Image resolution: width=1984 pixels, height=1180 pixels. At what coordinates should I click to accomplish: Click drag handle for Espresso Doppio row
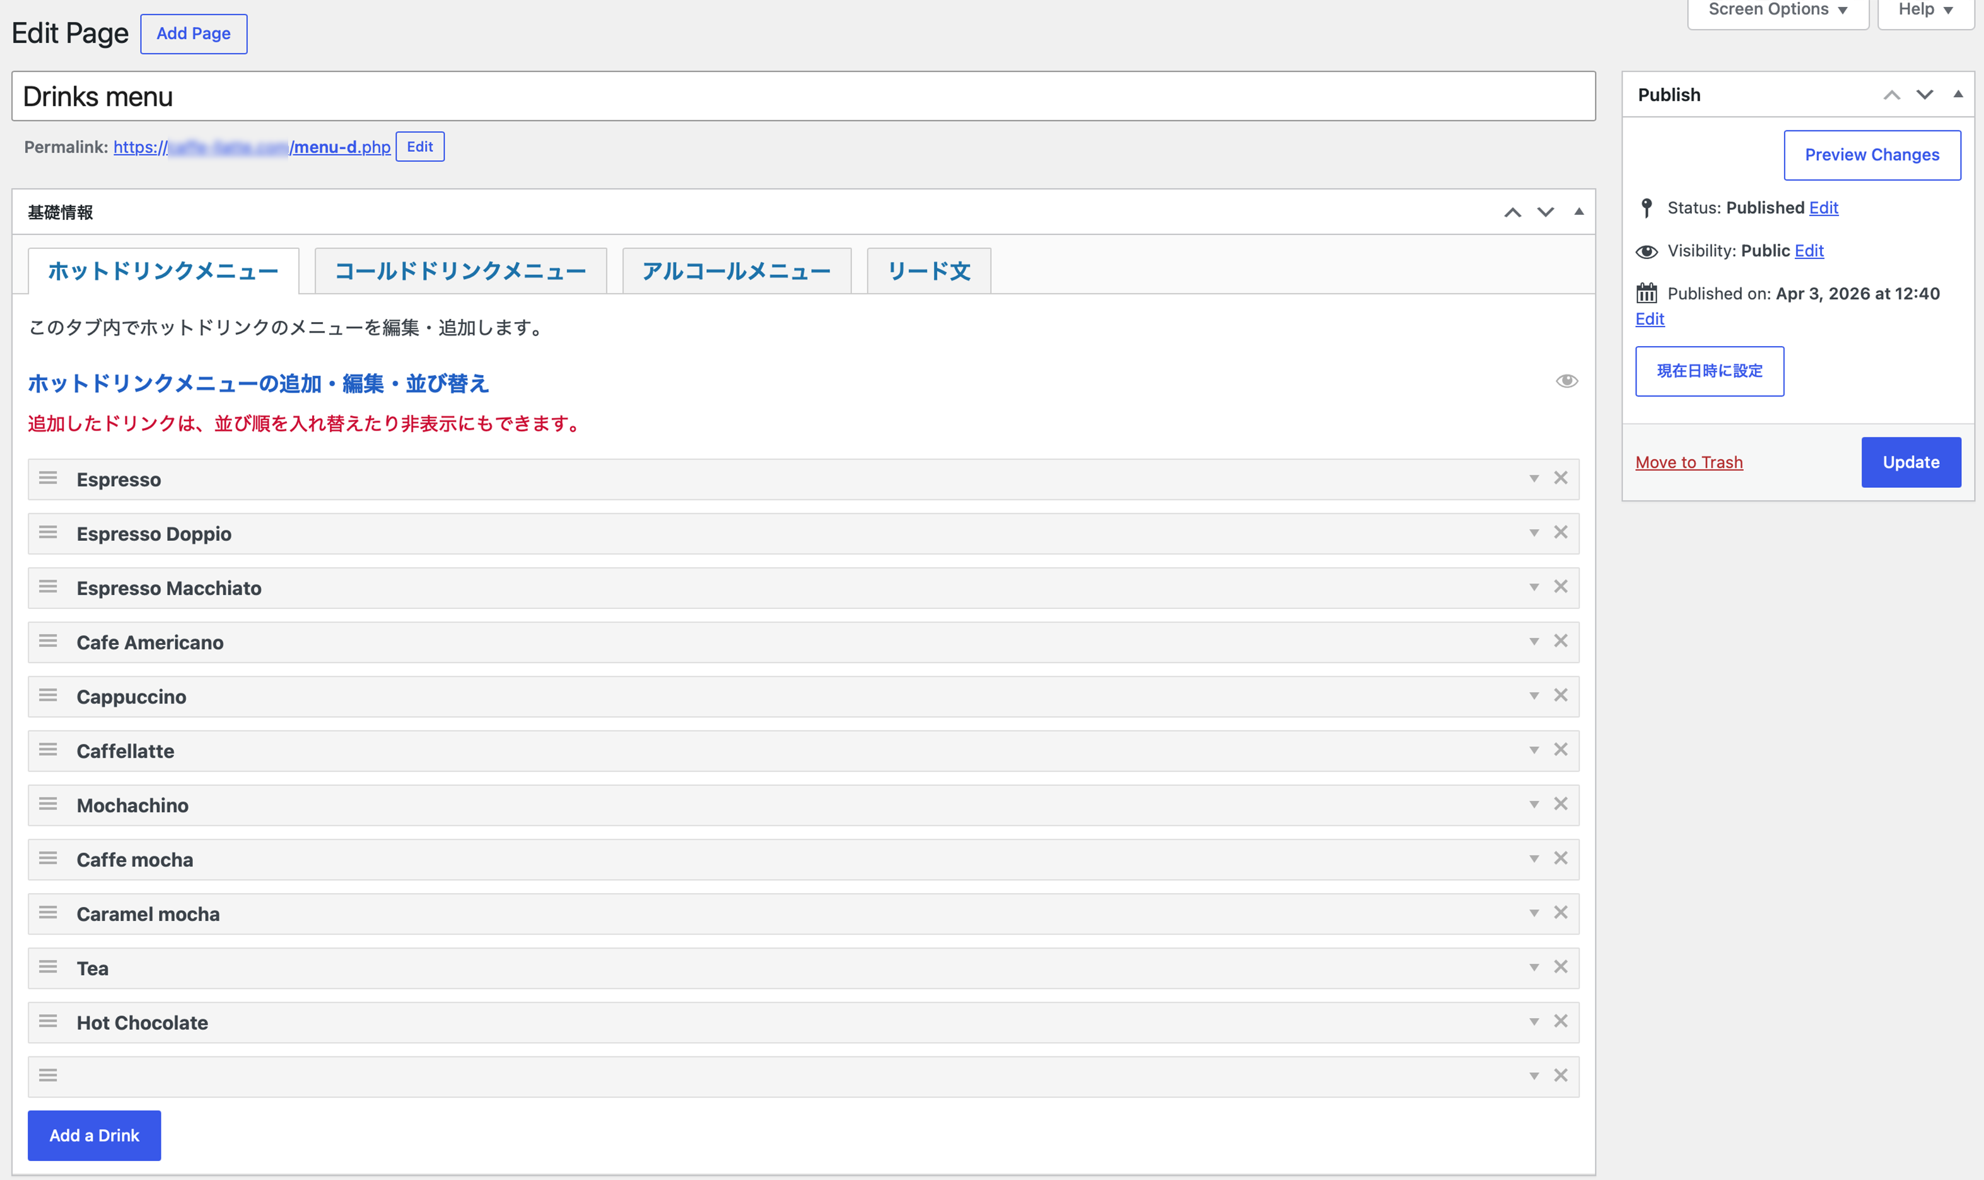coord(48,533)
